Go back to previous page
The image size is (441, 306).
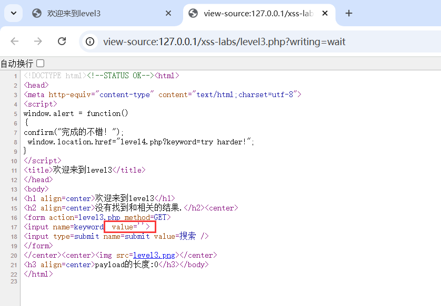[x=15, y=41]
